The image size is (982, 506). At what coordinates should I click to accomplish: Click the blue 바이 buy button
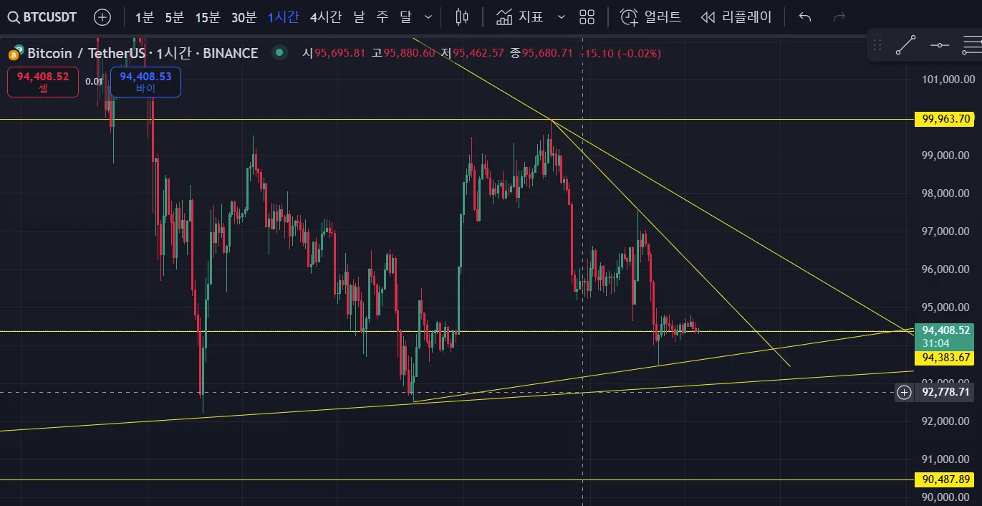click(x=145, y=82)
